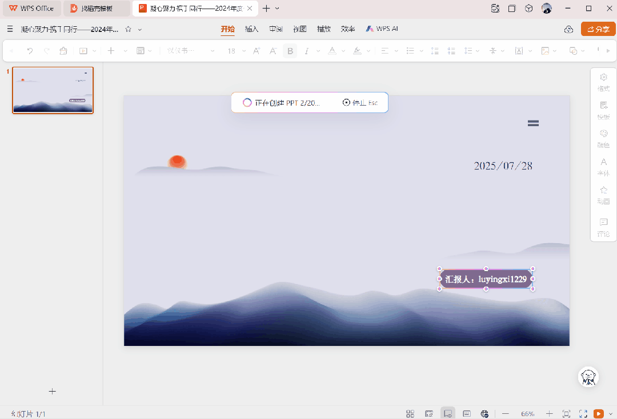Click the text highlight color icon

(357, 51)
